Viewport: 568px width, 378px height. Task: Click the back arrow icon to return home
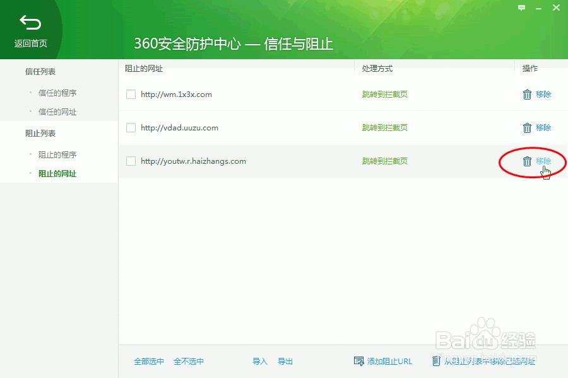pos(30,23)
